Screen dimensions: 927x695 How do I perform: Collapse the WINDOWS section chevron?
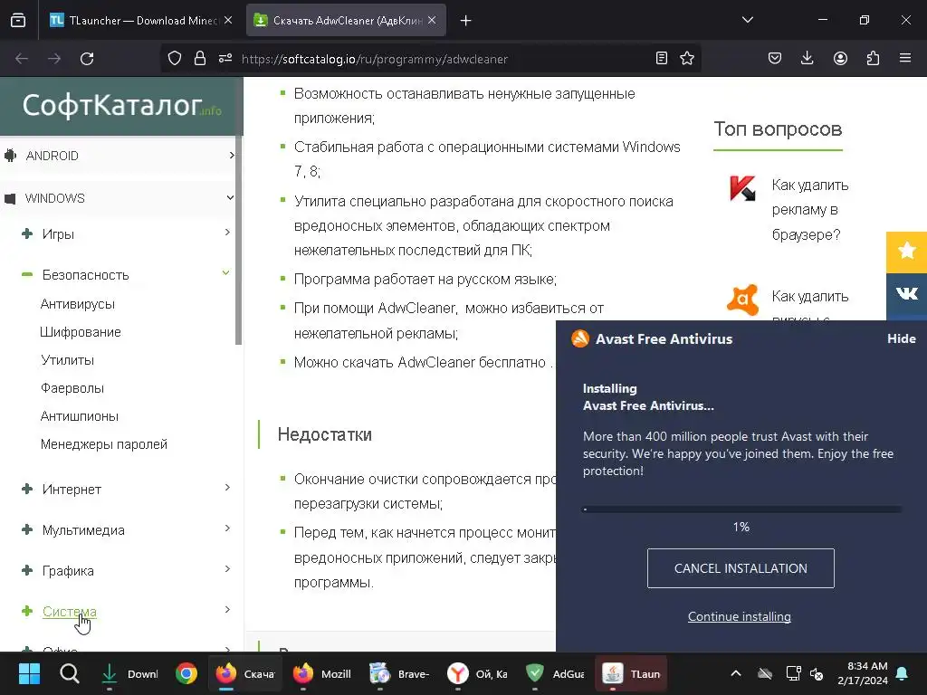(230, 197)
